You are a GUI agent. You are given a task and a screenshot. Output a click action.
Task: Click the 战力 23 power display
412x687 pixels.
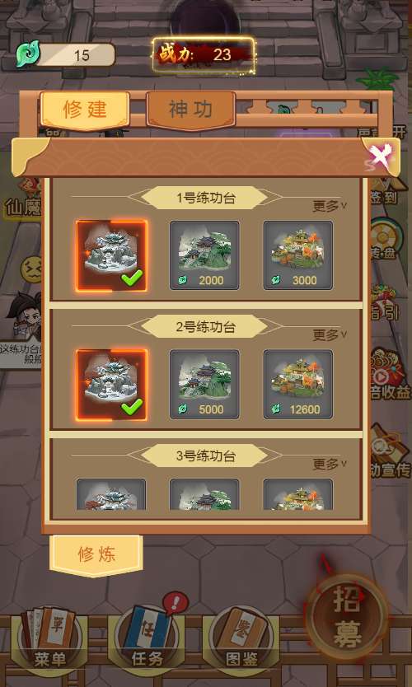(x=204, y=54)
